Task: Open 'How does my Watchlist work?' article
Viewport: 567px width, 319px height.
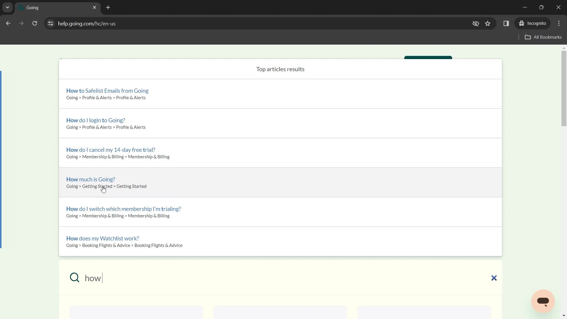Action: (x=102, y=238)
